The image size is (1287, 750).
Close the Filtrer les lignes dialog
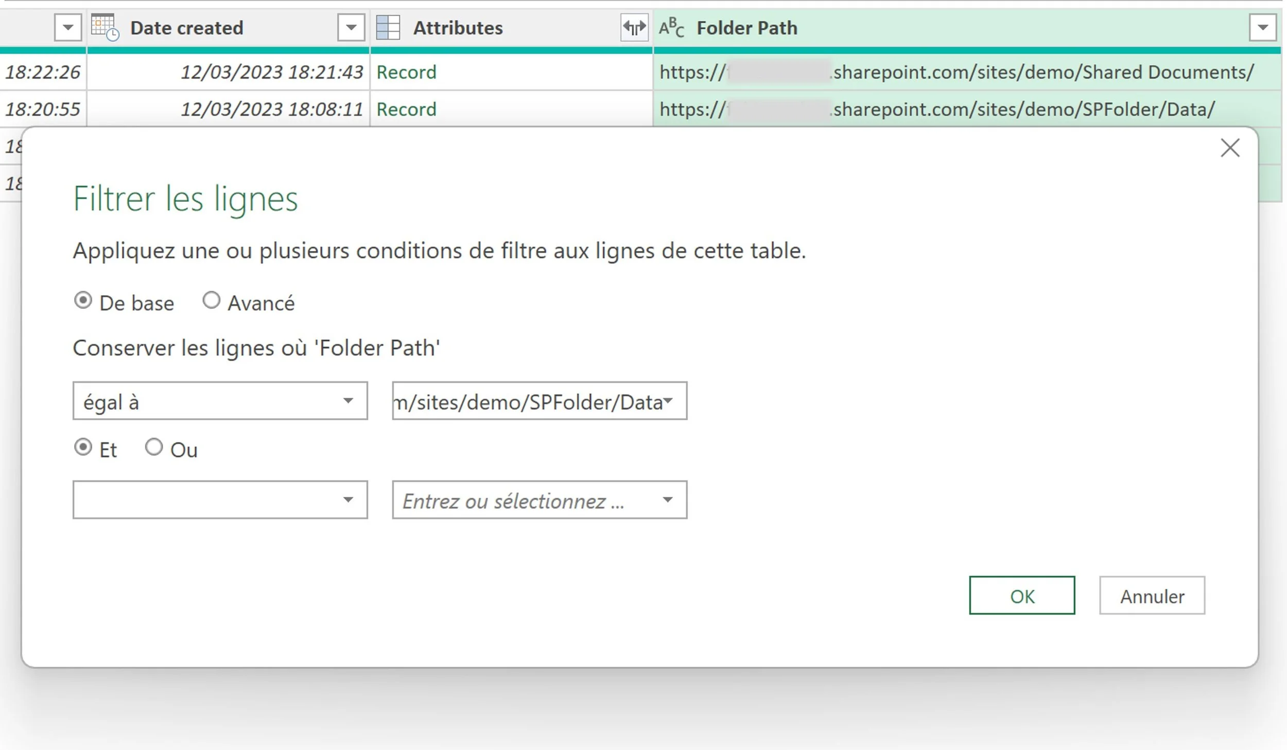(1230, 148)
